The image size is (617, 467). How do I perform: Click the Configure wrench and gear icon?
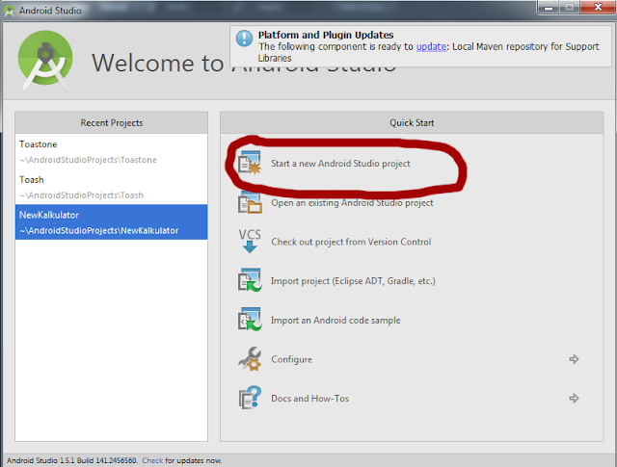(250, 358)
